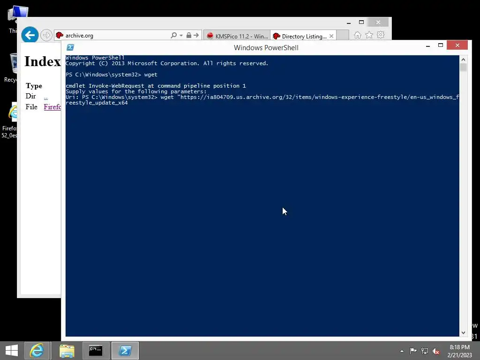This screenshot has height=360, width=480.
Task: Open the Firefox file link in IE listing
Action: tap(52, 107)
